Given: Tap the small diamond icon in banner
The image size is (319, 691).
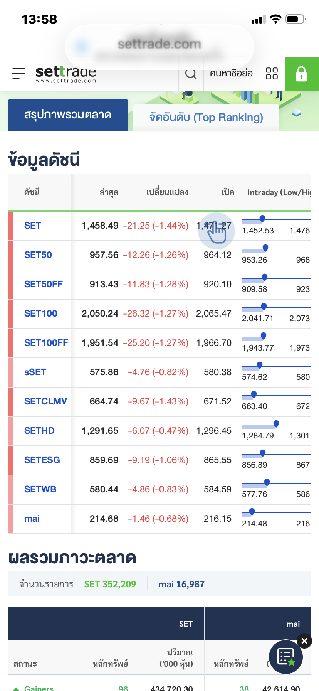Looking at the screenshot, I should tap(296, 113).
